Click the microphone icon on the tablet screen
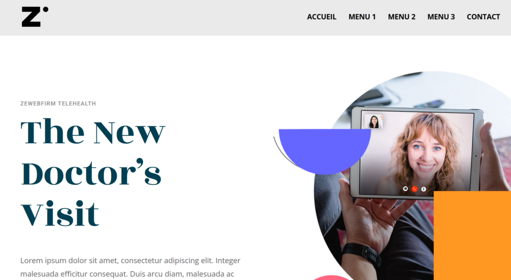511x280 pixels. coord(423,189)
